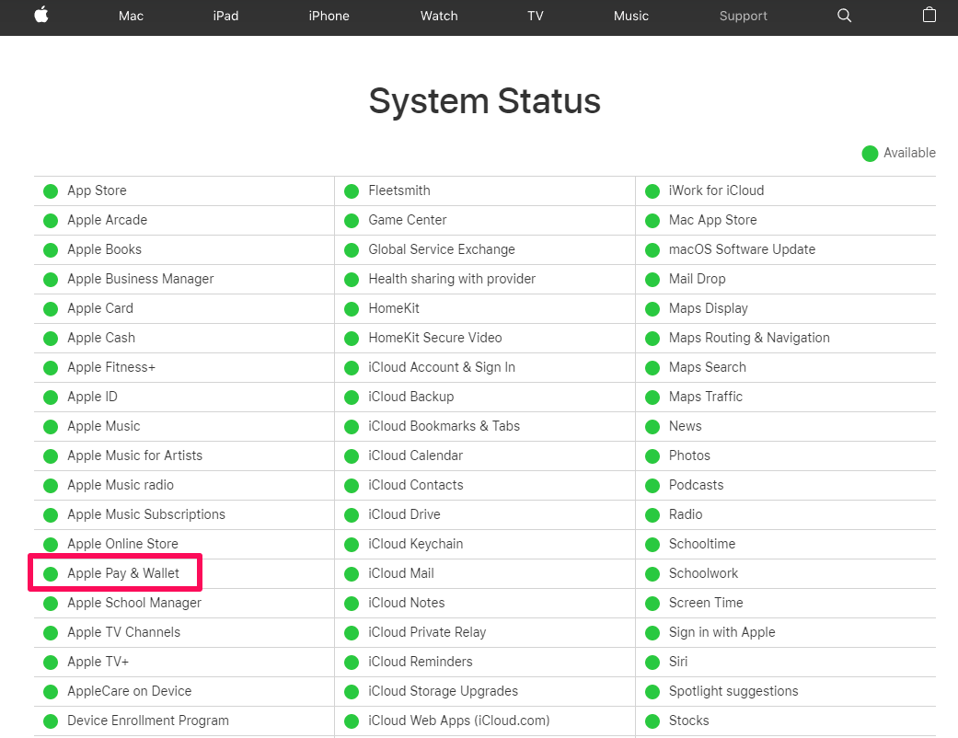The height and width of the screenshot is (738, 958).
Task: Click green dot next to Game Center
Action: pos(352,221)
